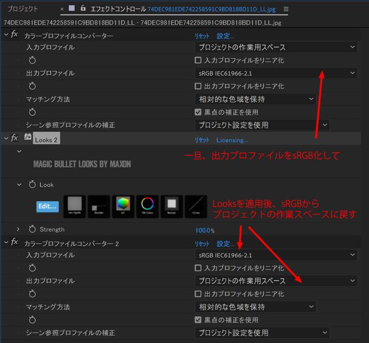Collapse the Looks 2 effect

(6, 139)
